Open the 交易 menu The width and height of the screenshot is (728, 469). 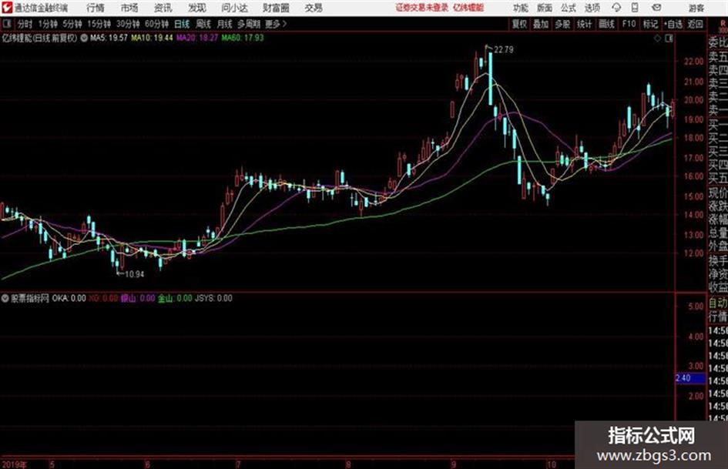pyautogui.click(x=314, y=8)
